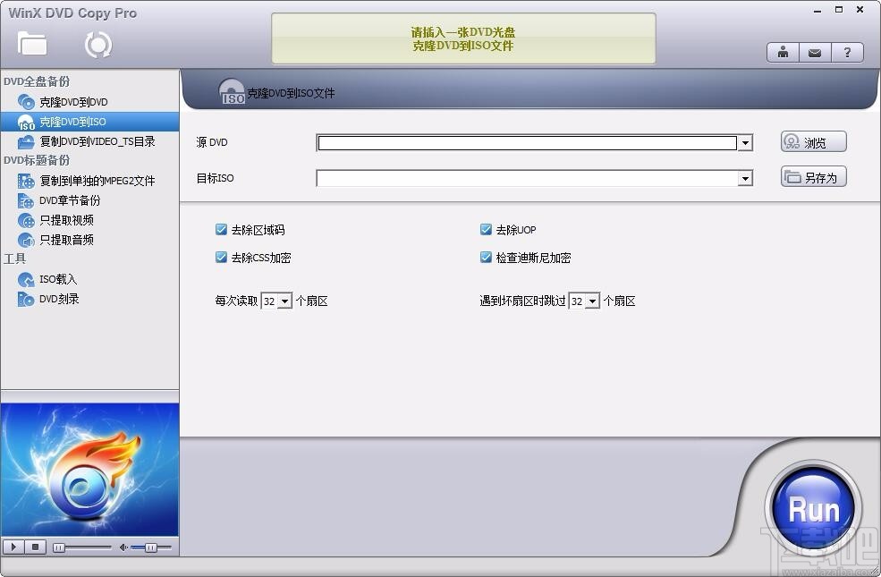Click the refresh icon in the toolbar
The height and width of the screenshot is (577, 881).
click(x=97, y=43)
